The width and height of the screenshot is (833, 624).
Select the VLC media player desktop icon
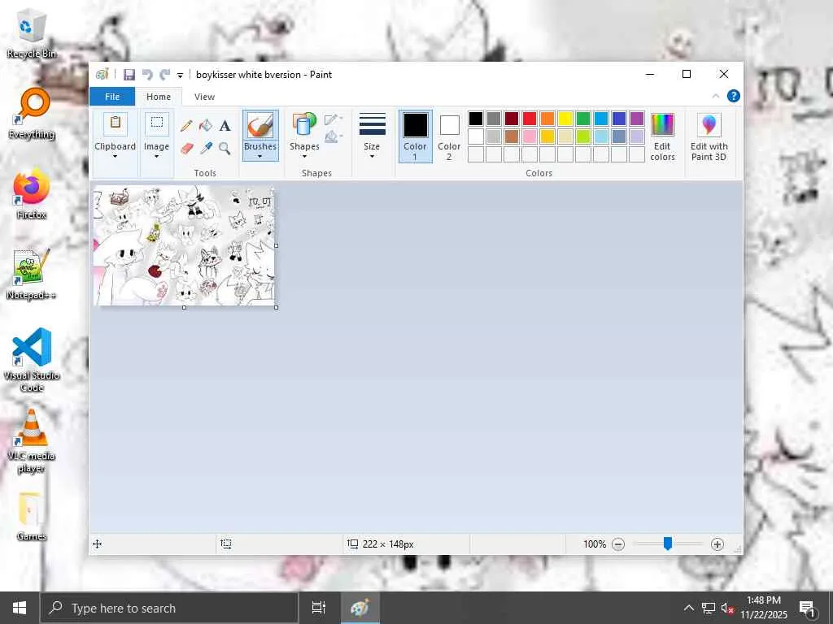point(32,441)
